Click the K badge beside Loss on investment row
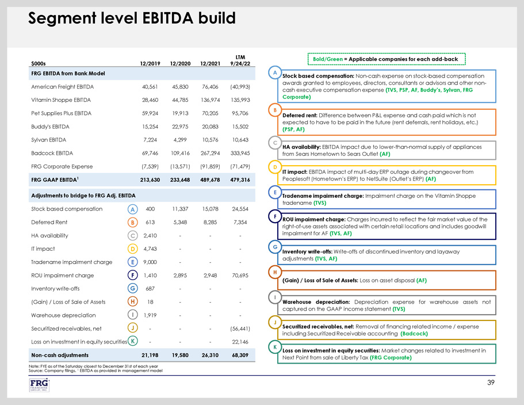This screenshot has height=405, width=524. (x=133, y=341)
